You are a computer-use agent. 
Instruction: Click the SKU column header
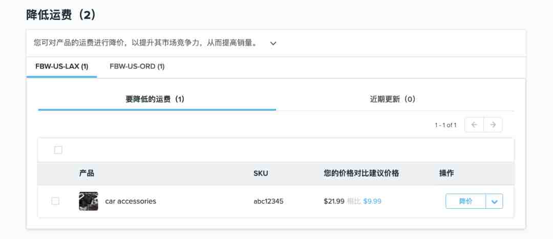point(261,173)
